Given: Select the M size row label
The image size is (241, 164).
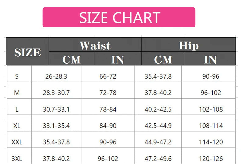Looking at the screenshot, I should pyautogui.click(x=17, y=93).
